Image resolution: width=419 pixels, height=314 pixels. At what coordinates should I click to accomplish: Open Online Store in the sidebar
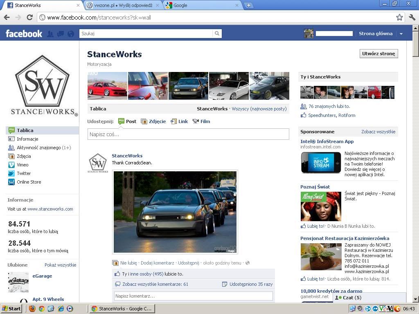29,182
